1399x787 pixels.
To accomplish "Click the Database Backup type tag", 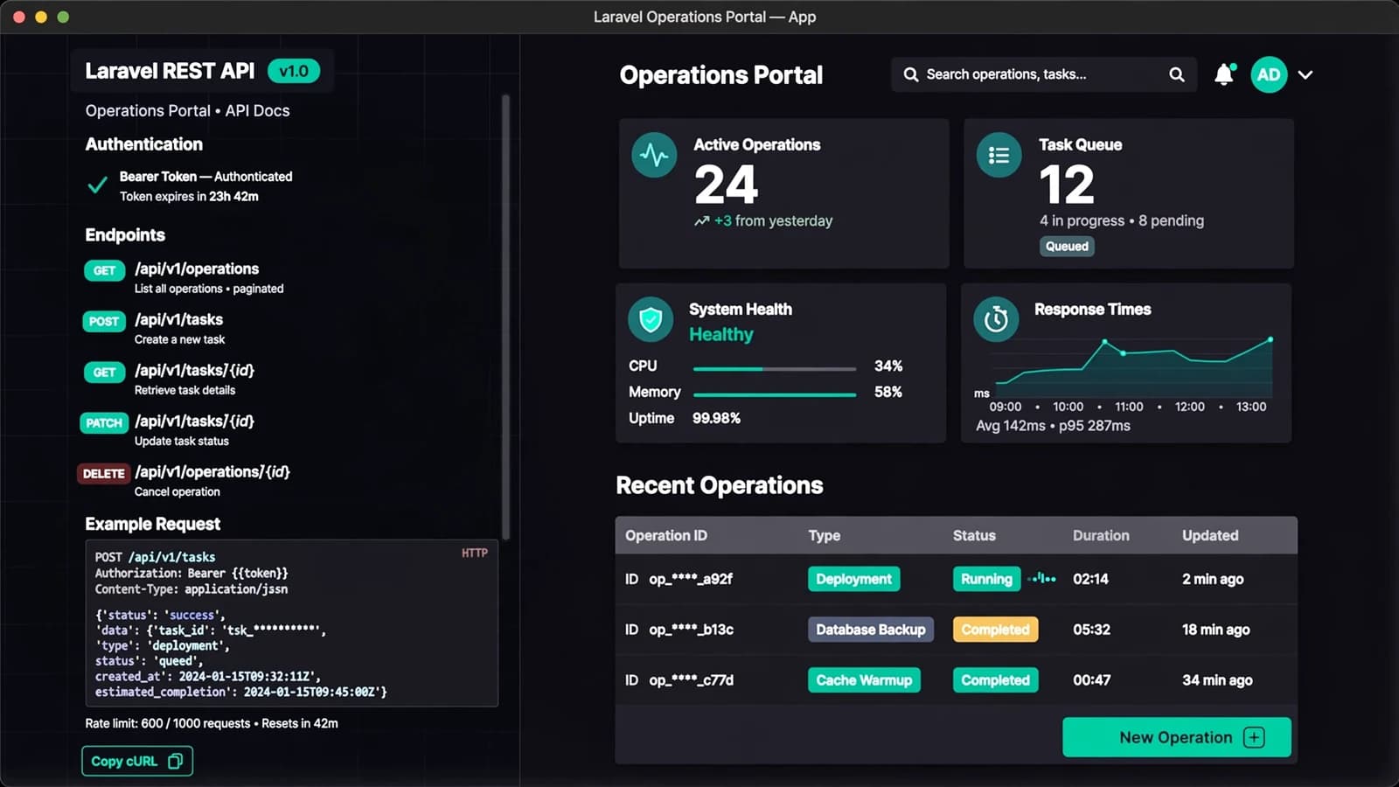I will coord(871,630).
